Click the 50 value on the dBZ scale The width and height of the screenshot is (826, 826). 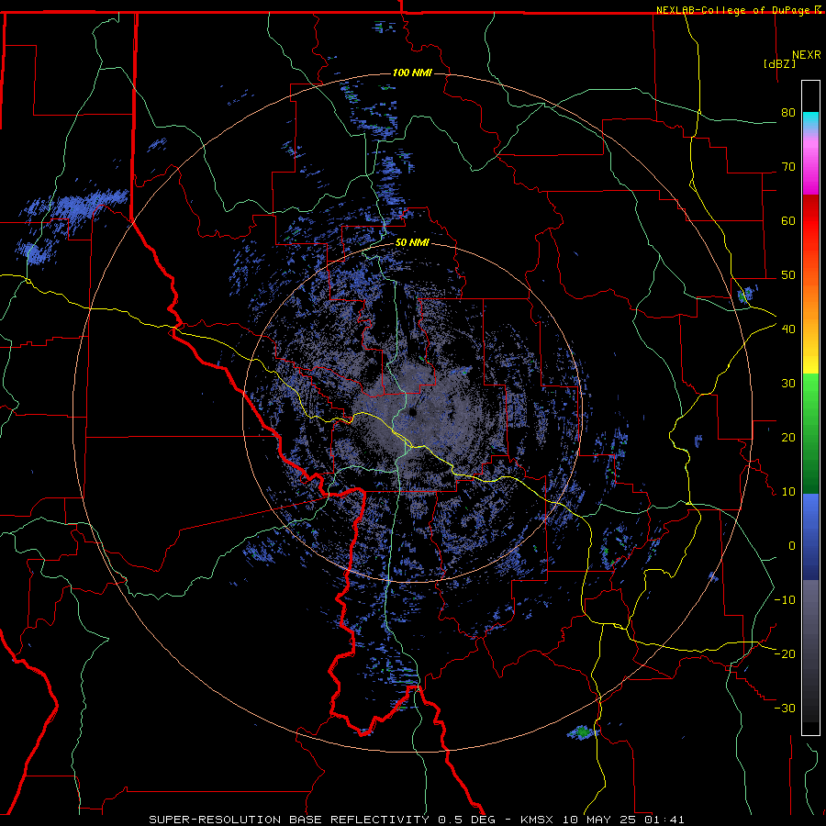pyautogui.click(x=788, y=275)
